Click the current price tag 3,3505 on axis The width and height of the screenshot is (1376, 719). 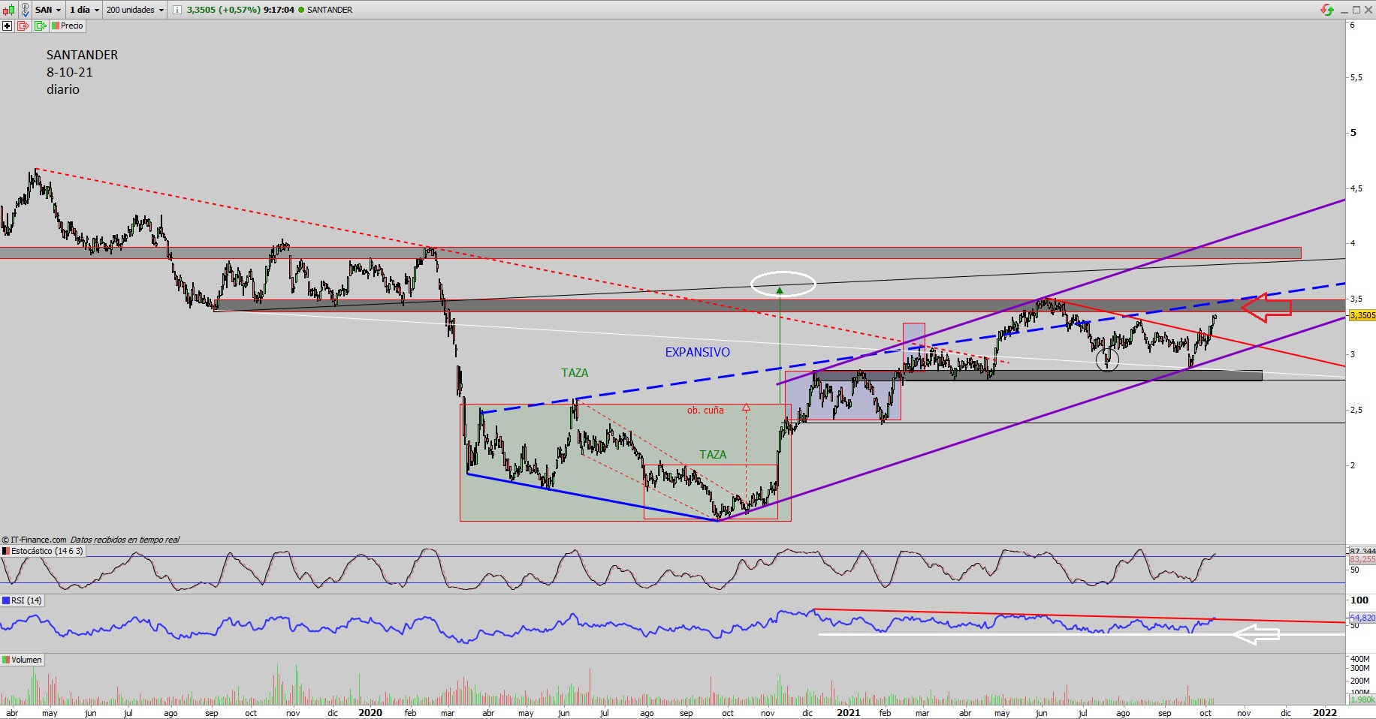tap(1362, 315)
